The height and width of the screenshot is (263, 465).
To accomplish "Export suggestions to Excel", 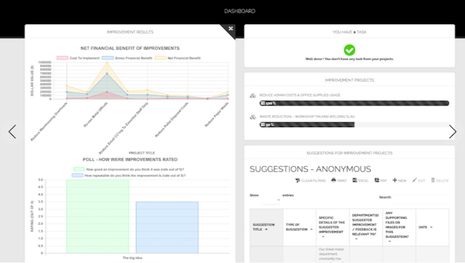I will tap(360, 180).
